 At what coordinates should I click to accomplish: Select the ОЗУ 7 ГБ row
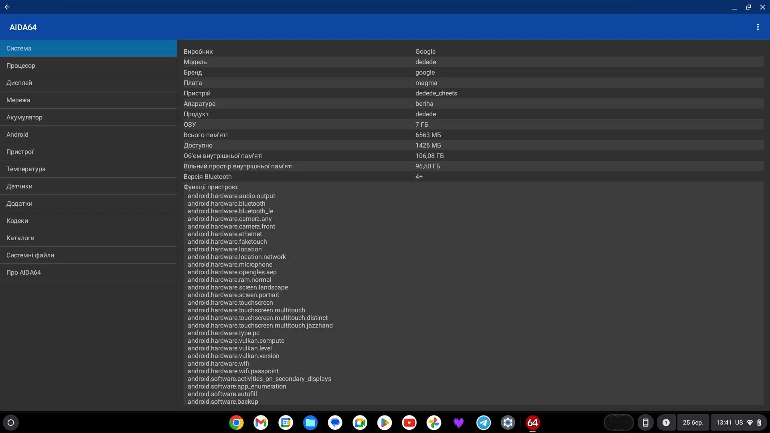(x=473, y=124)
